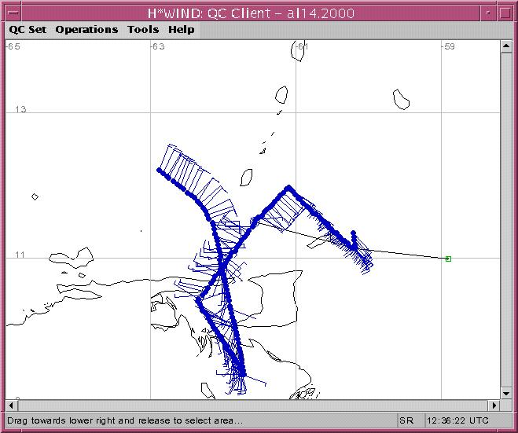Click the horizontal scrollbar left arrow
This screenshot has width=518, height=433.
pos(11,405)
